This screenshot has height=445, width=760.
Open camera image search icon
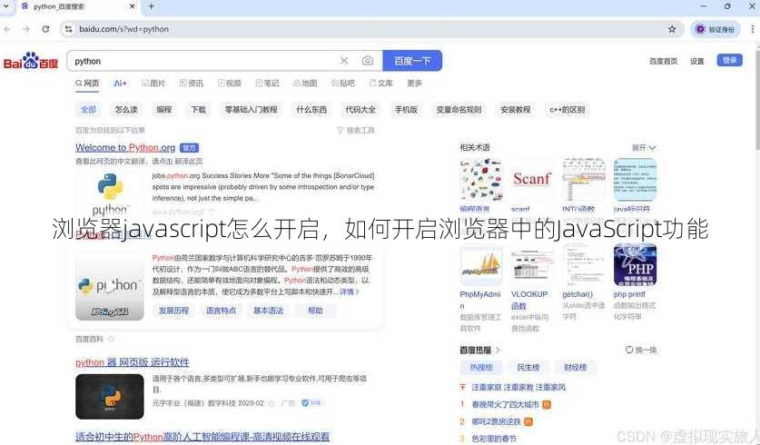pyautogui.click(x=368, y=61)
